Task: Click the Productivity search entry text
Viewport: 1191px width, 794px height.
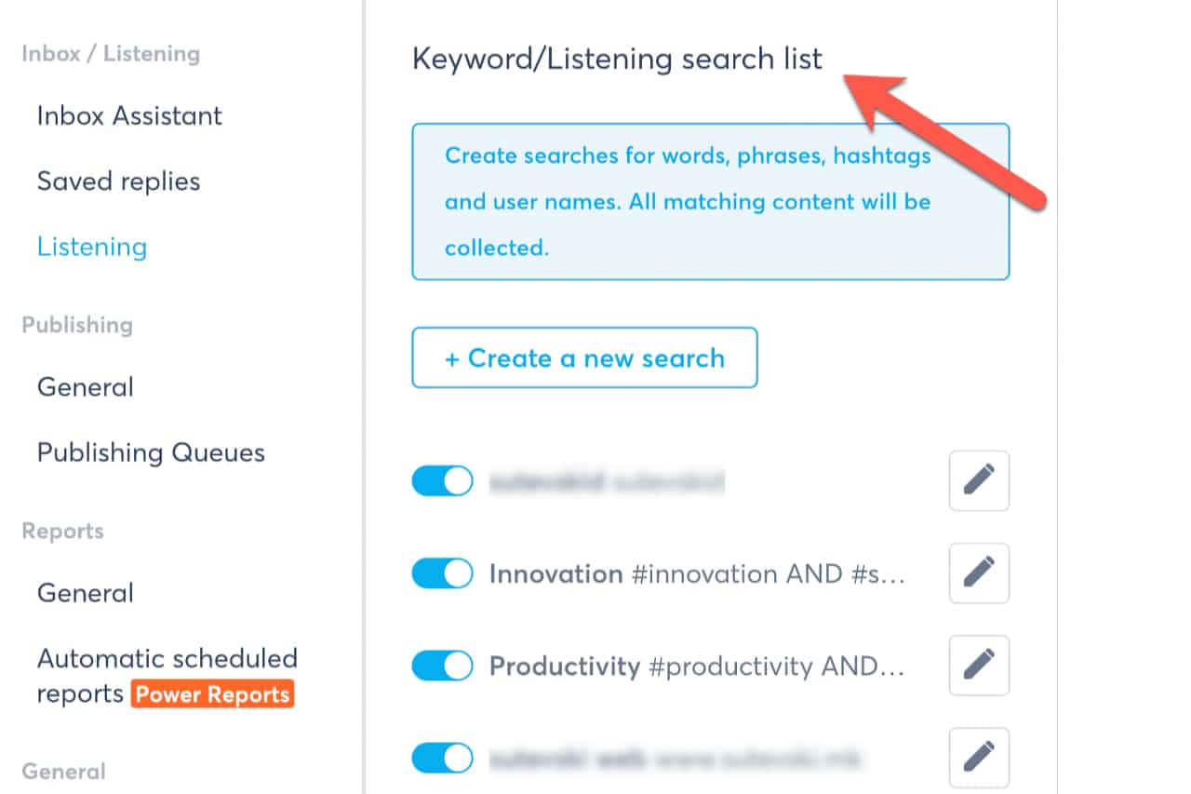Action: 696,666
